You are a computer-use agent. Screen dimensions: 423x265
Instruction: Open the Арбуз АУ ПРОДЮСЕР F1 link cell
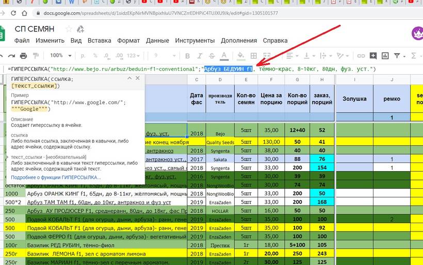[x=106, y=211]
